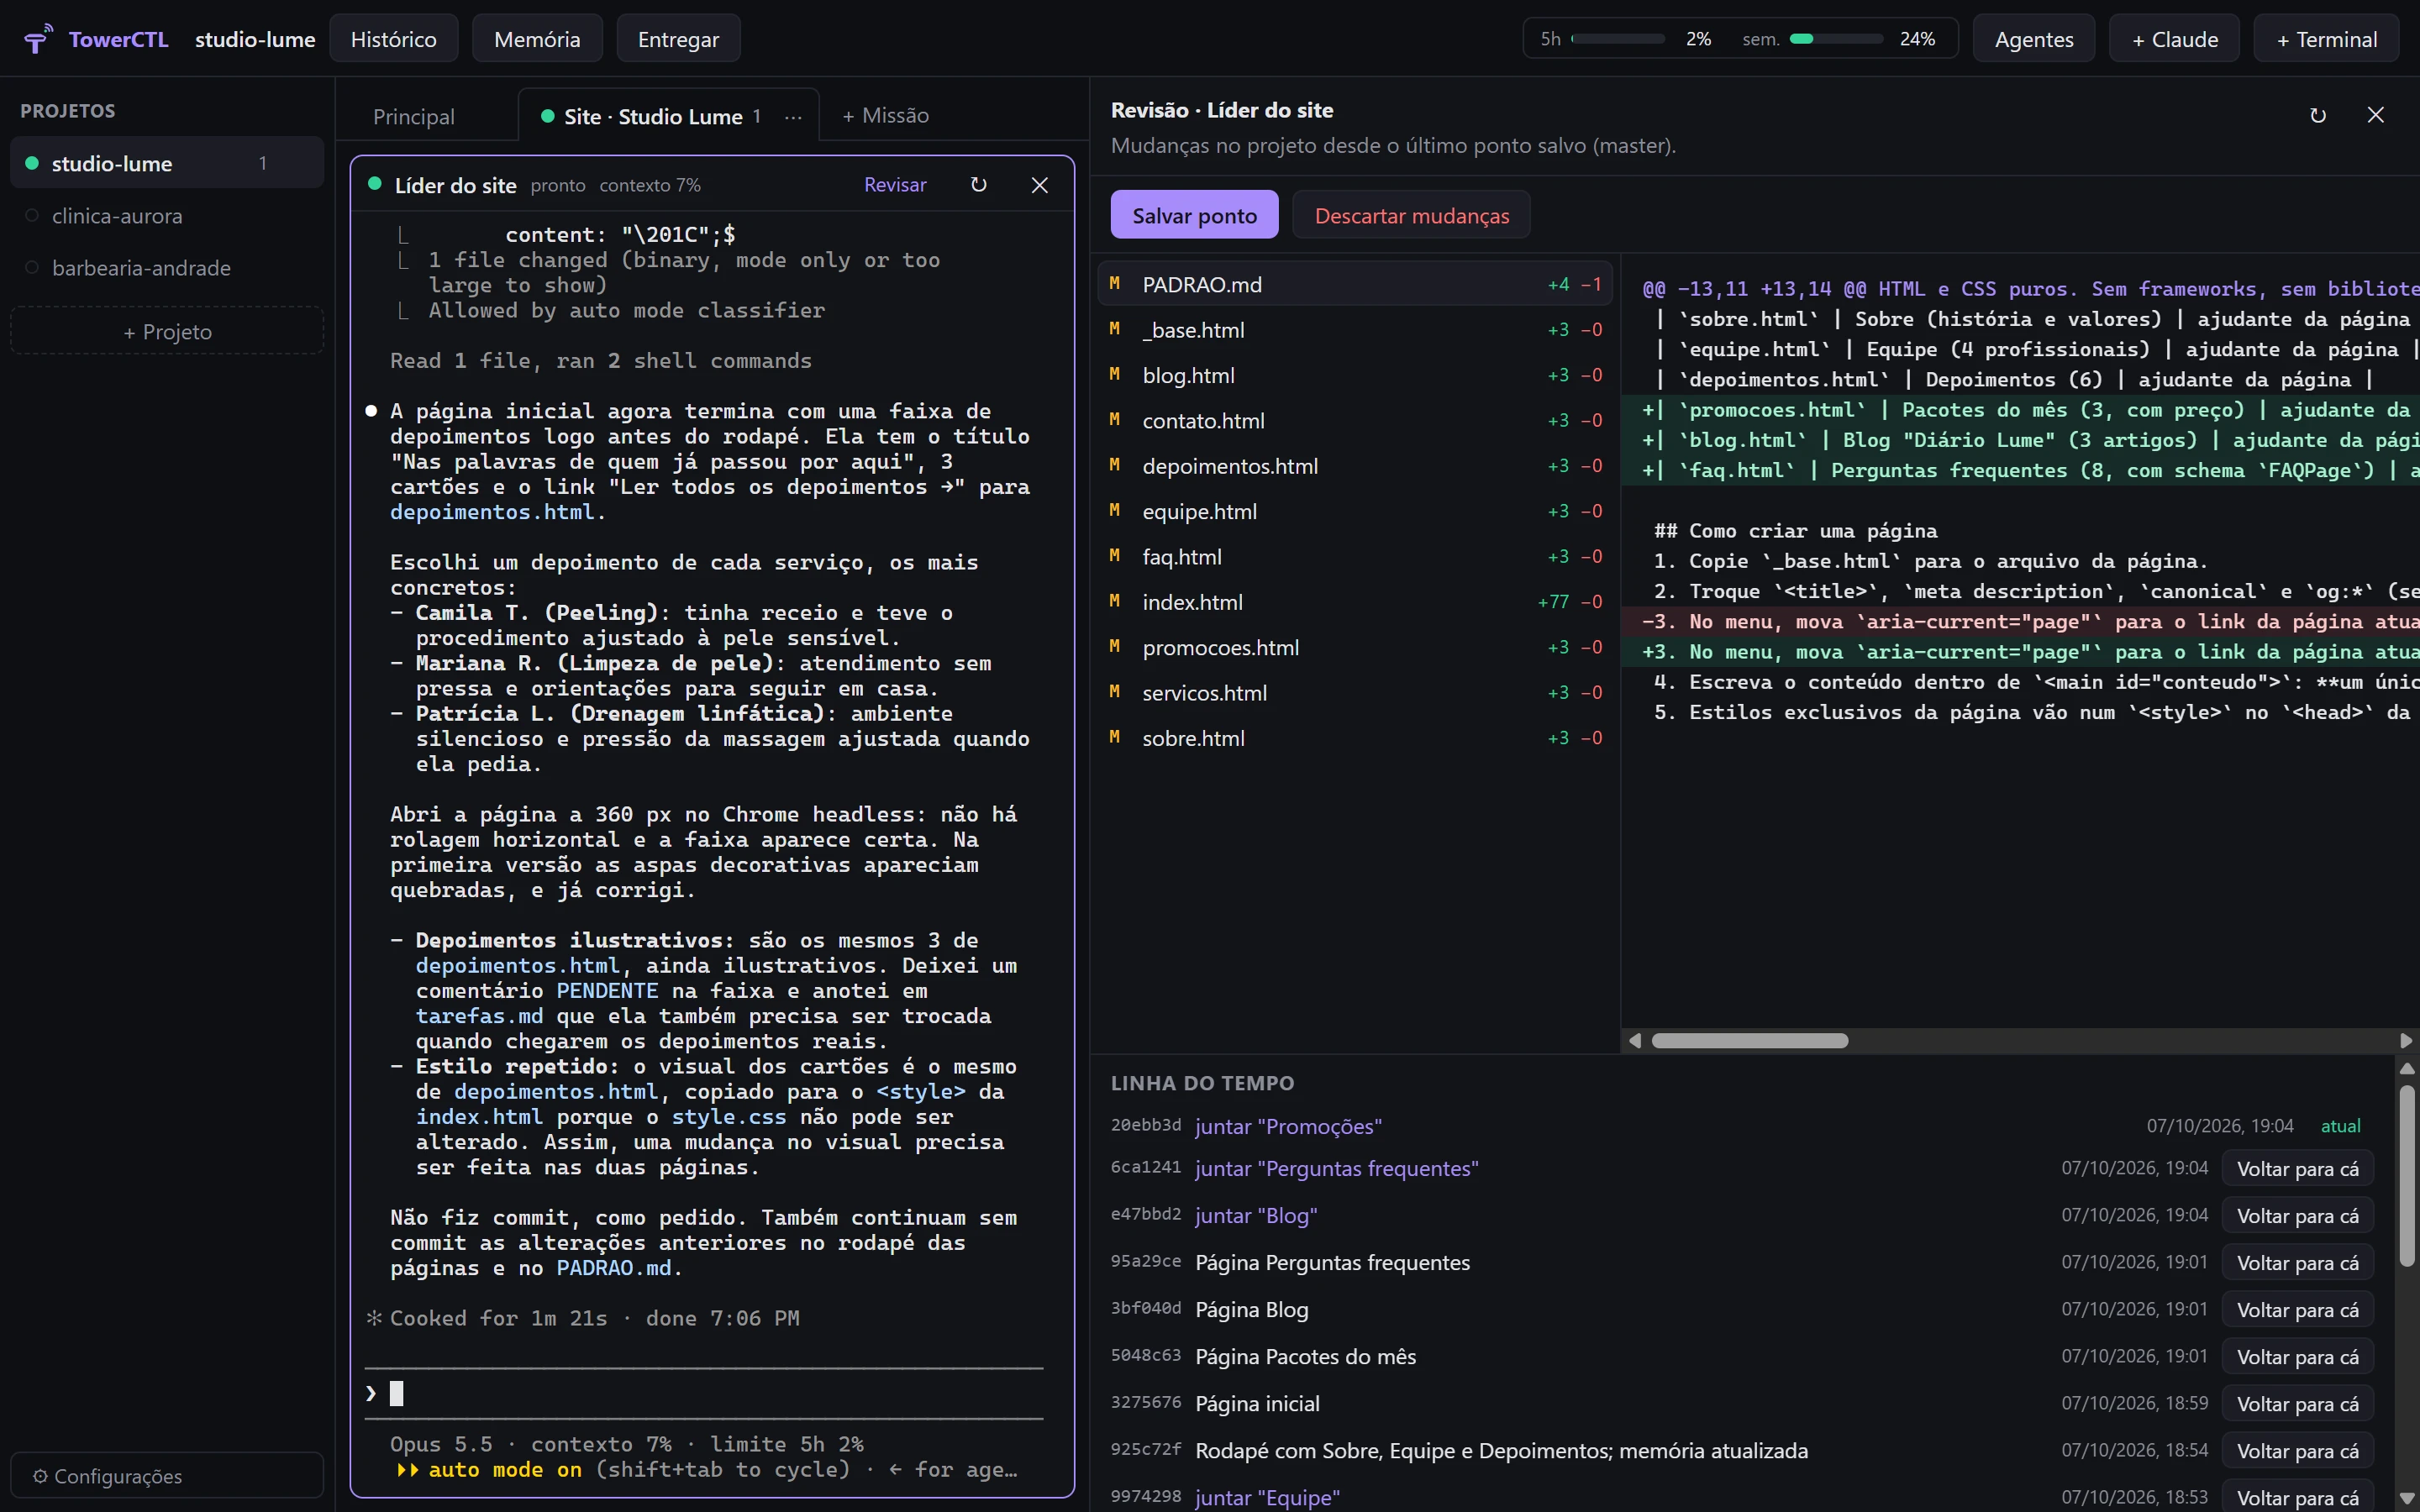Add a new Missão tab
The height and width of the screenshot is (1512, 2420).
pos(886,116)
